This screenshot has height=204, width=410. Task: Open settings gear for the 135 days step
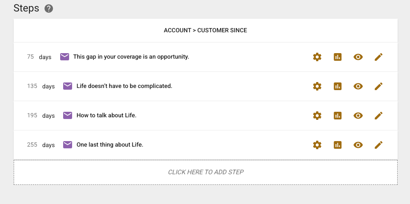(317, 86)
